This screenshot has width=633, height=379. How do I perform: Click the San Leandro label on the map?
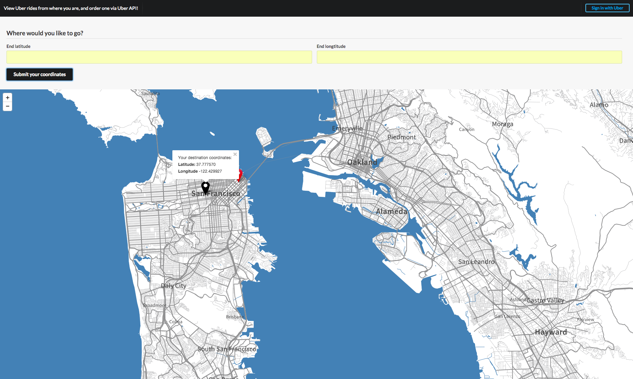click(476, 262)
